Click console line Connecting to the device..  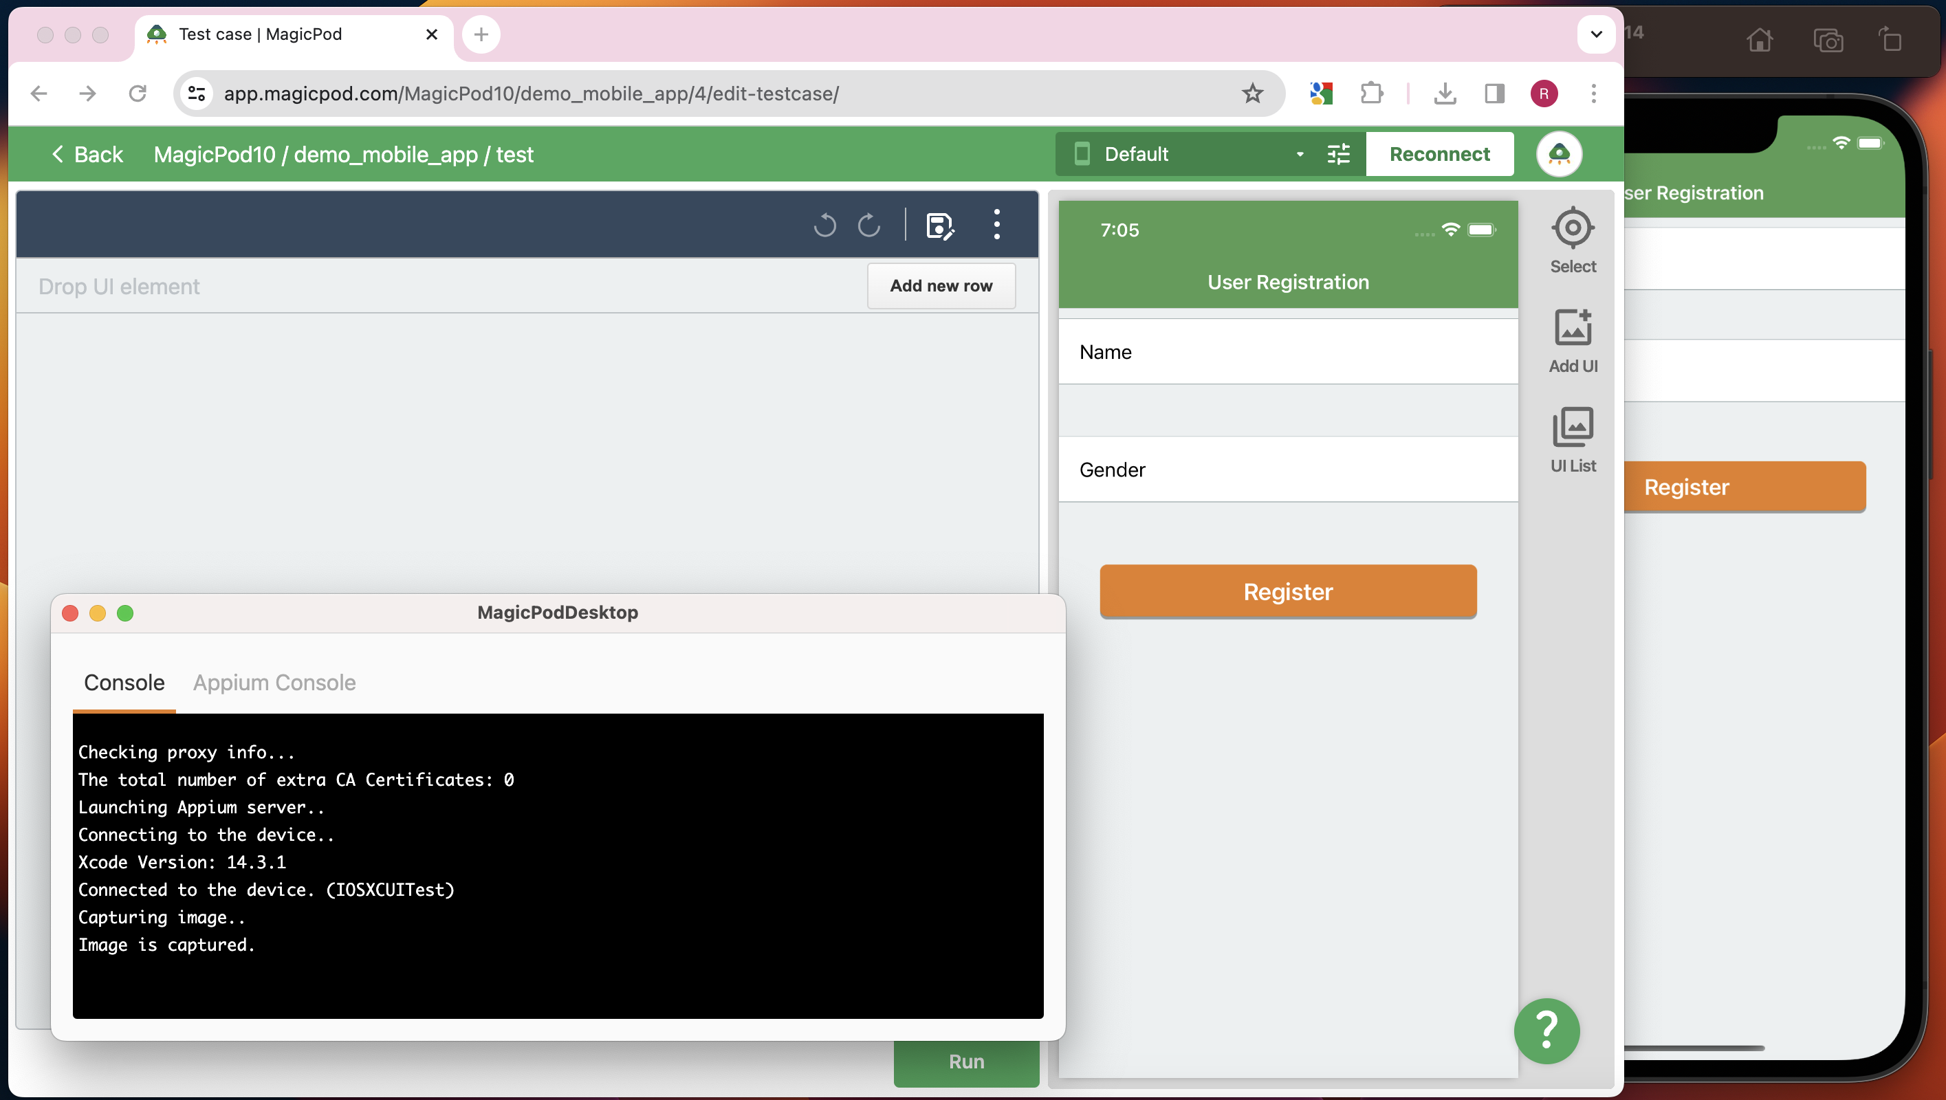[x=206, y=835]
